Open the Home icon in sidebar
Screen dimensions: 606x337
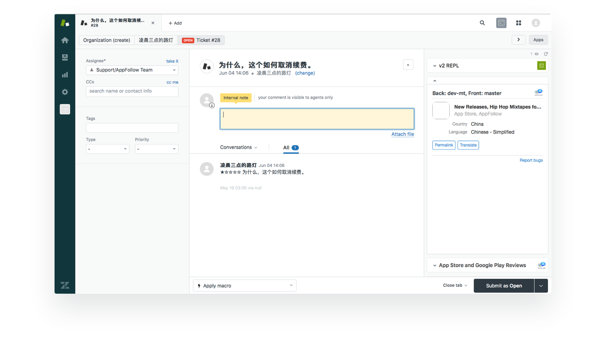65,40
